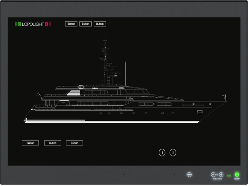The image size is (248, 186).
Task: Select the stern flag on the yacht
Action: pyautogui.click(x=38, y=95)
